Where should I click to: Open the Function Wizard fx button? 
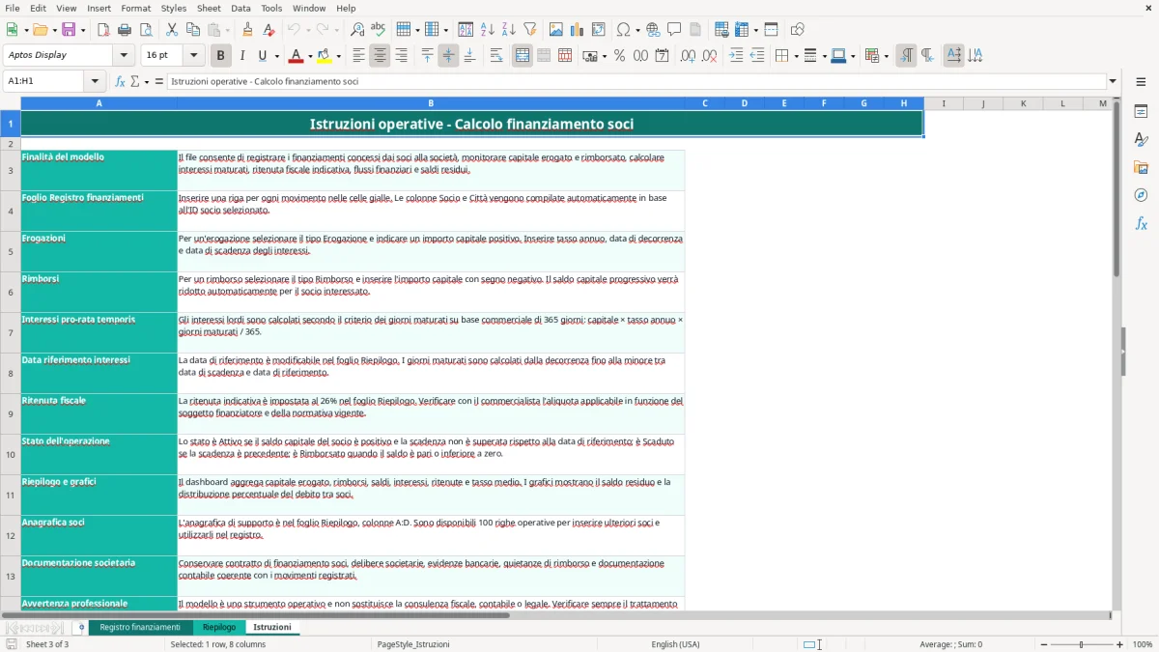(x=121, y=81)
